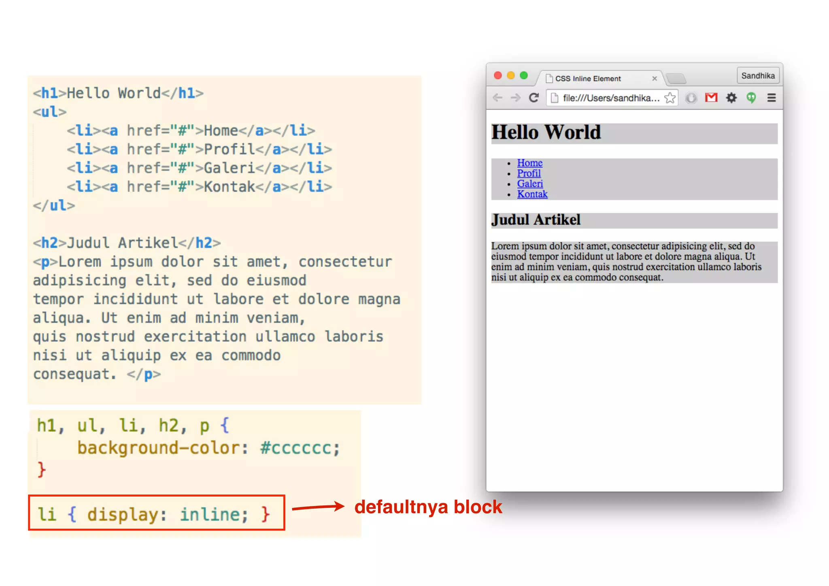Click the browser back arrow

(x=497, y=98)
